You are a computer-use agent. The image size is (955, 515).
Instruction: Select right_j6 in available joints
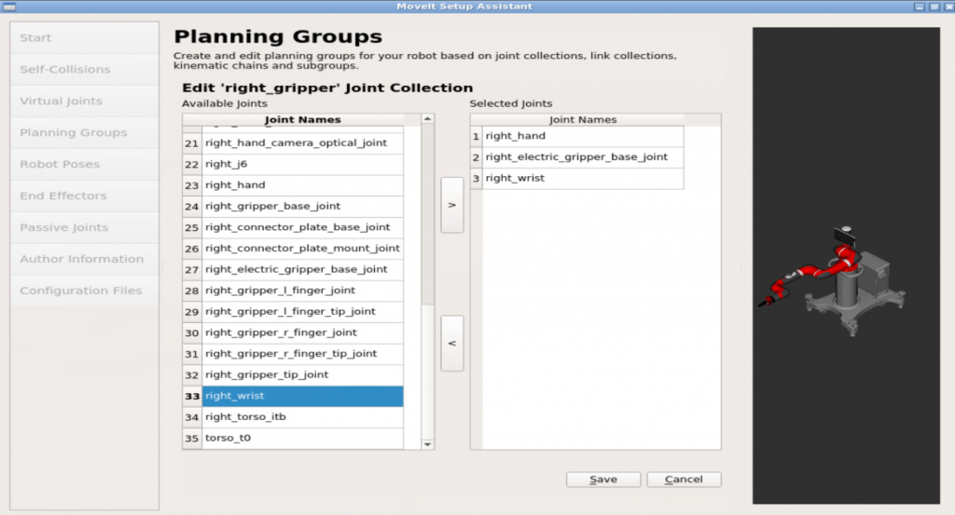point(303,164)
